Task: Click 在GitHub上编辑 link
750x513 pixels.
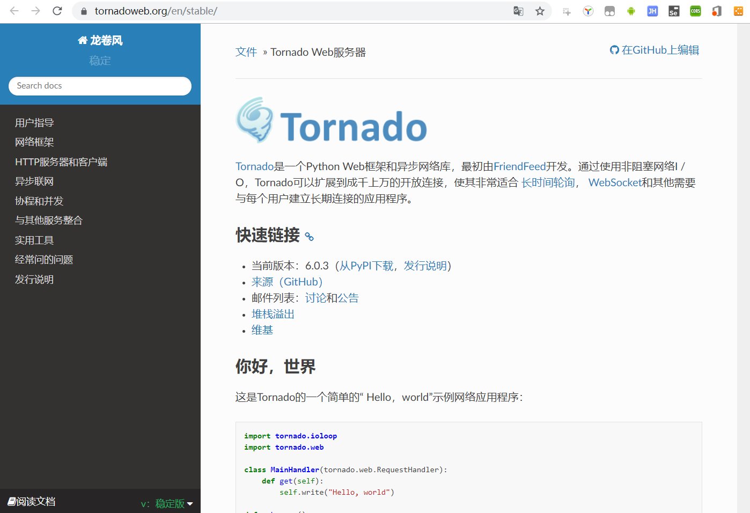Action: pyautogui.click(x=655, y=50)
